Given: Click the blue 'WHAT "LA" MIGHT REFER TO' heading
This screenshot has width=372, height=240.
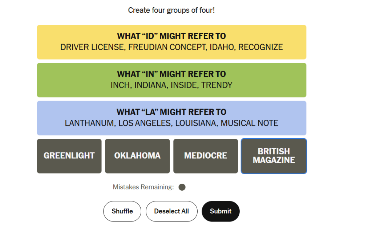Looking at the screenshot, I should (x=171, y=112).
